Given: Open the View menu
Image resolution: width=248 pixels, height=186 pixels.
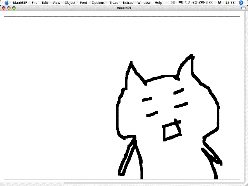Looking at the screenshot, I should pos(57,3).
